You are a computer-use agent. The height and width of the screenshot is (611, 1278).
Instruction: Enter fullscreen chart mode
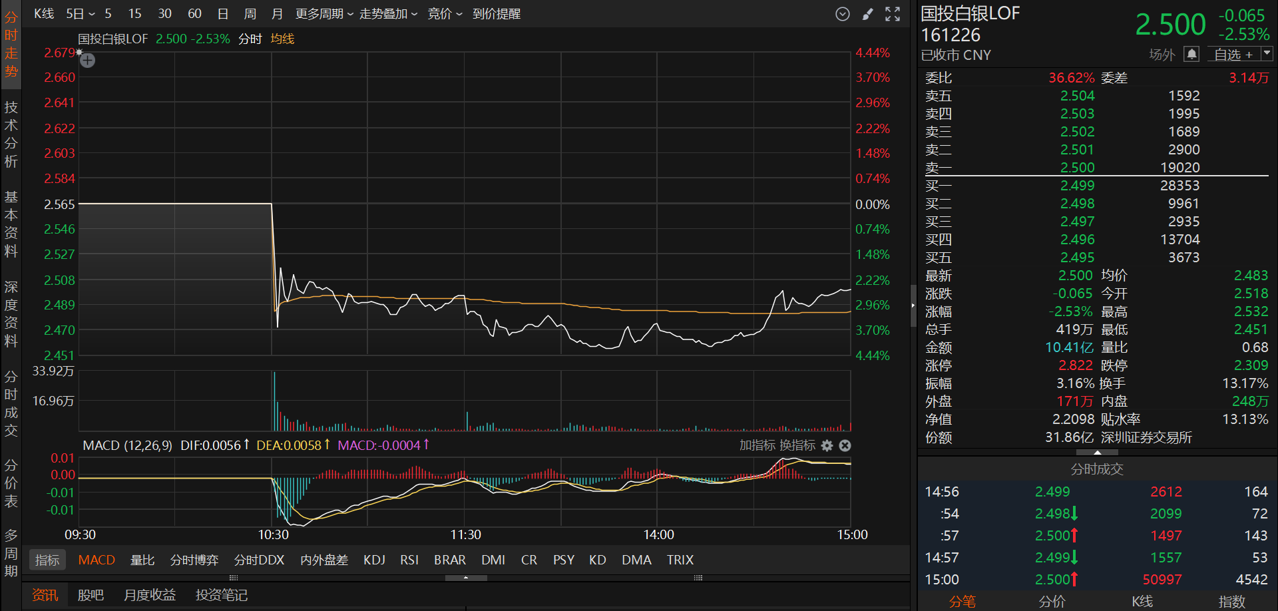(x=893, y=14)
